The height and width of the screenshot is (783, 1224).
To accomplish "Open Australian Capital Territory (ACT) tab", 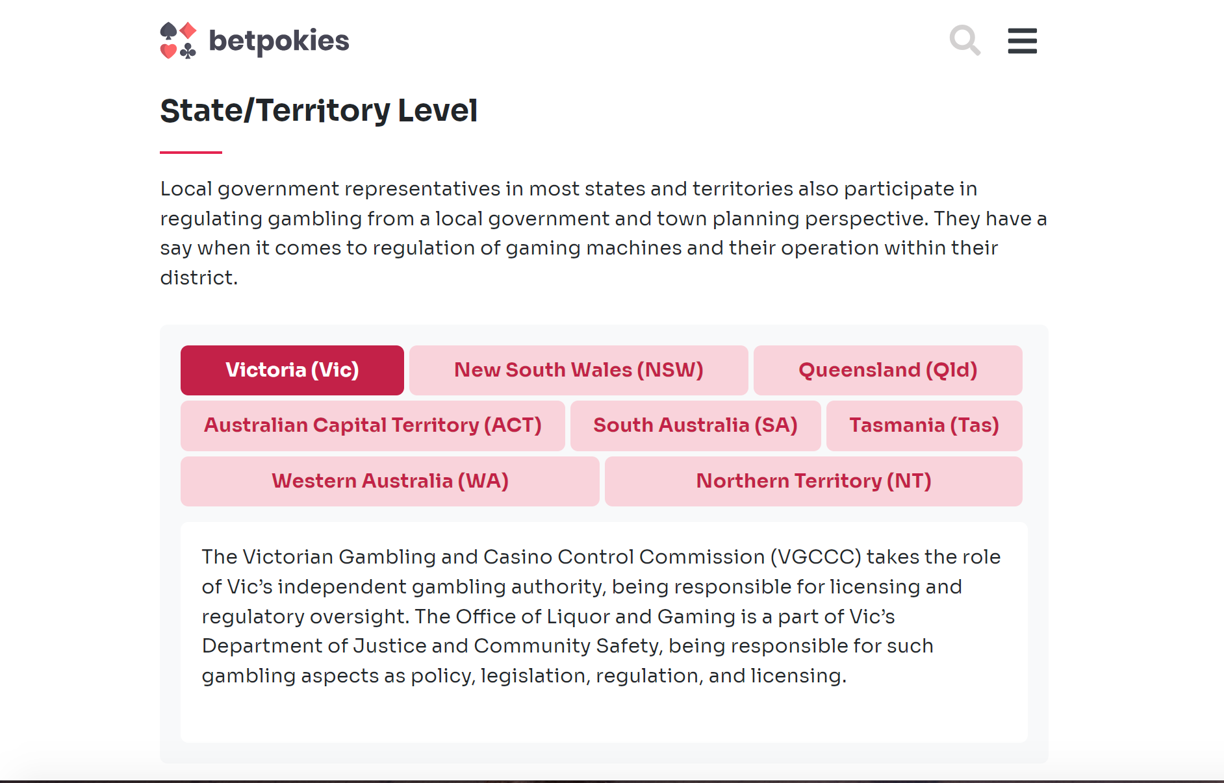I will click(x=372, y=425).
